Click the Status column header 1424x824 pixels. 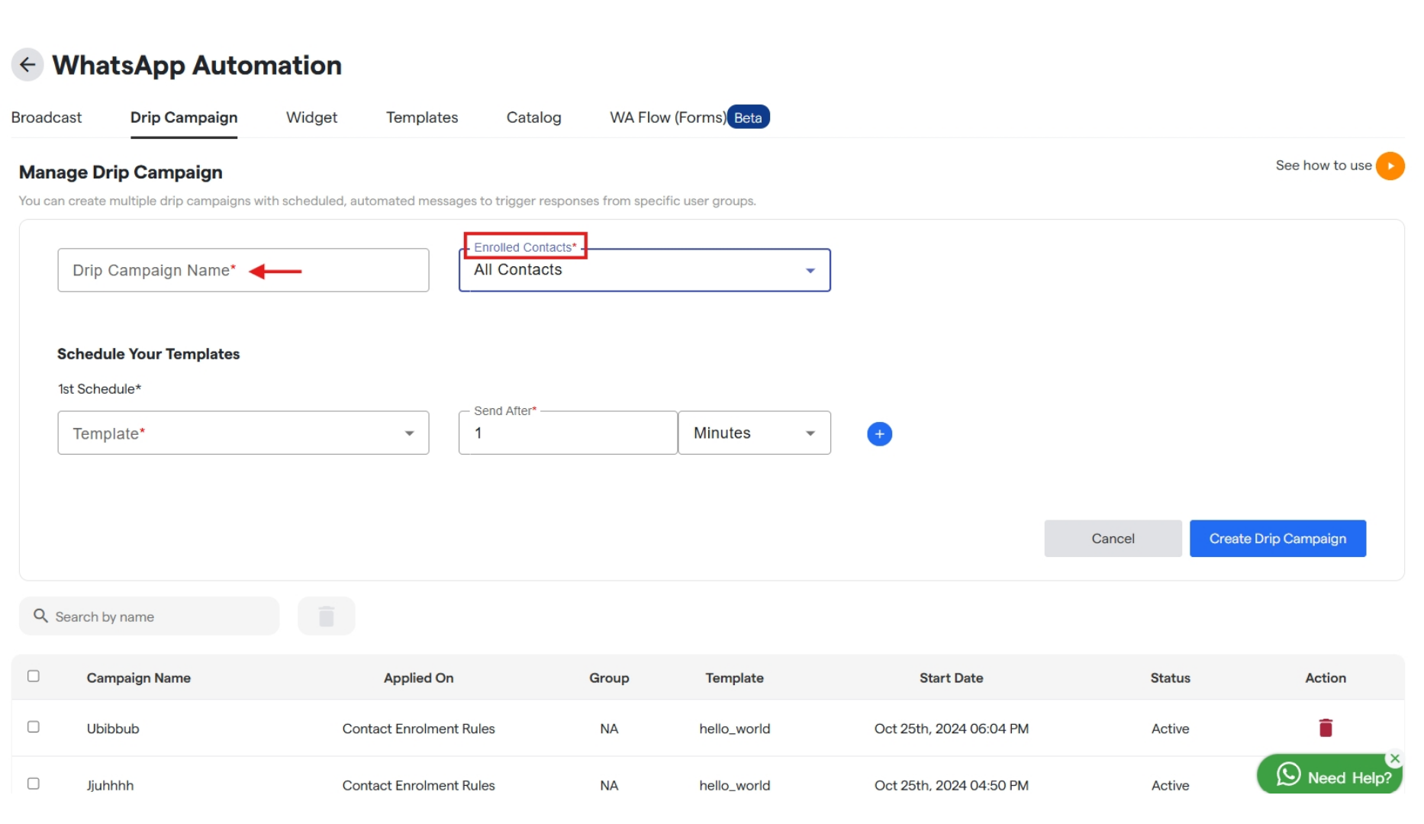pyautogui.click(x=1171, y=678)
